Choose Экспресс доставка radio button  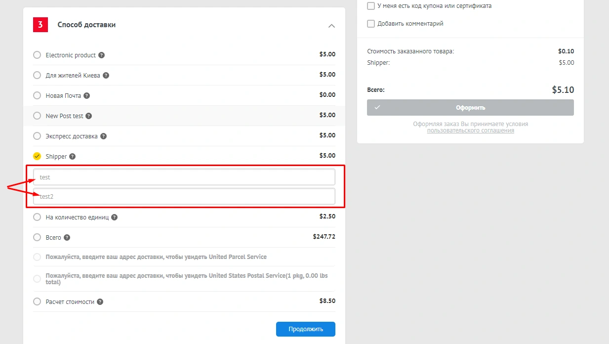tap(37, 136)
